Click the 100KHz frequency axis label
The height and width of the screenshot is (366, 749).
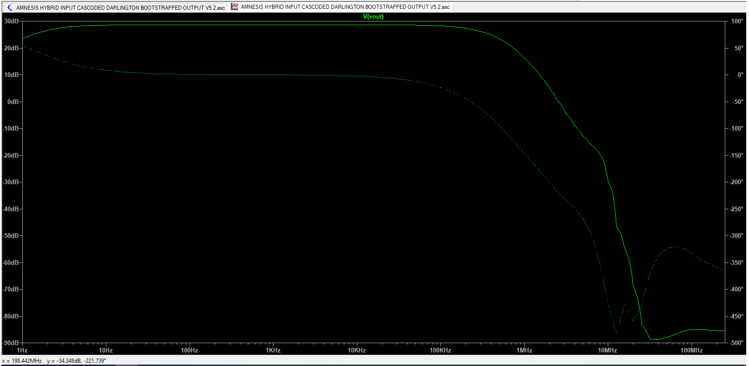coord(440,350)
